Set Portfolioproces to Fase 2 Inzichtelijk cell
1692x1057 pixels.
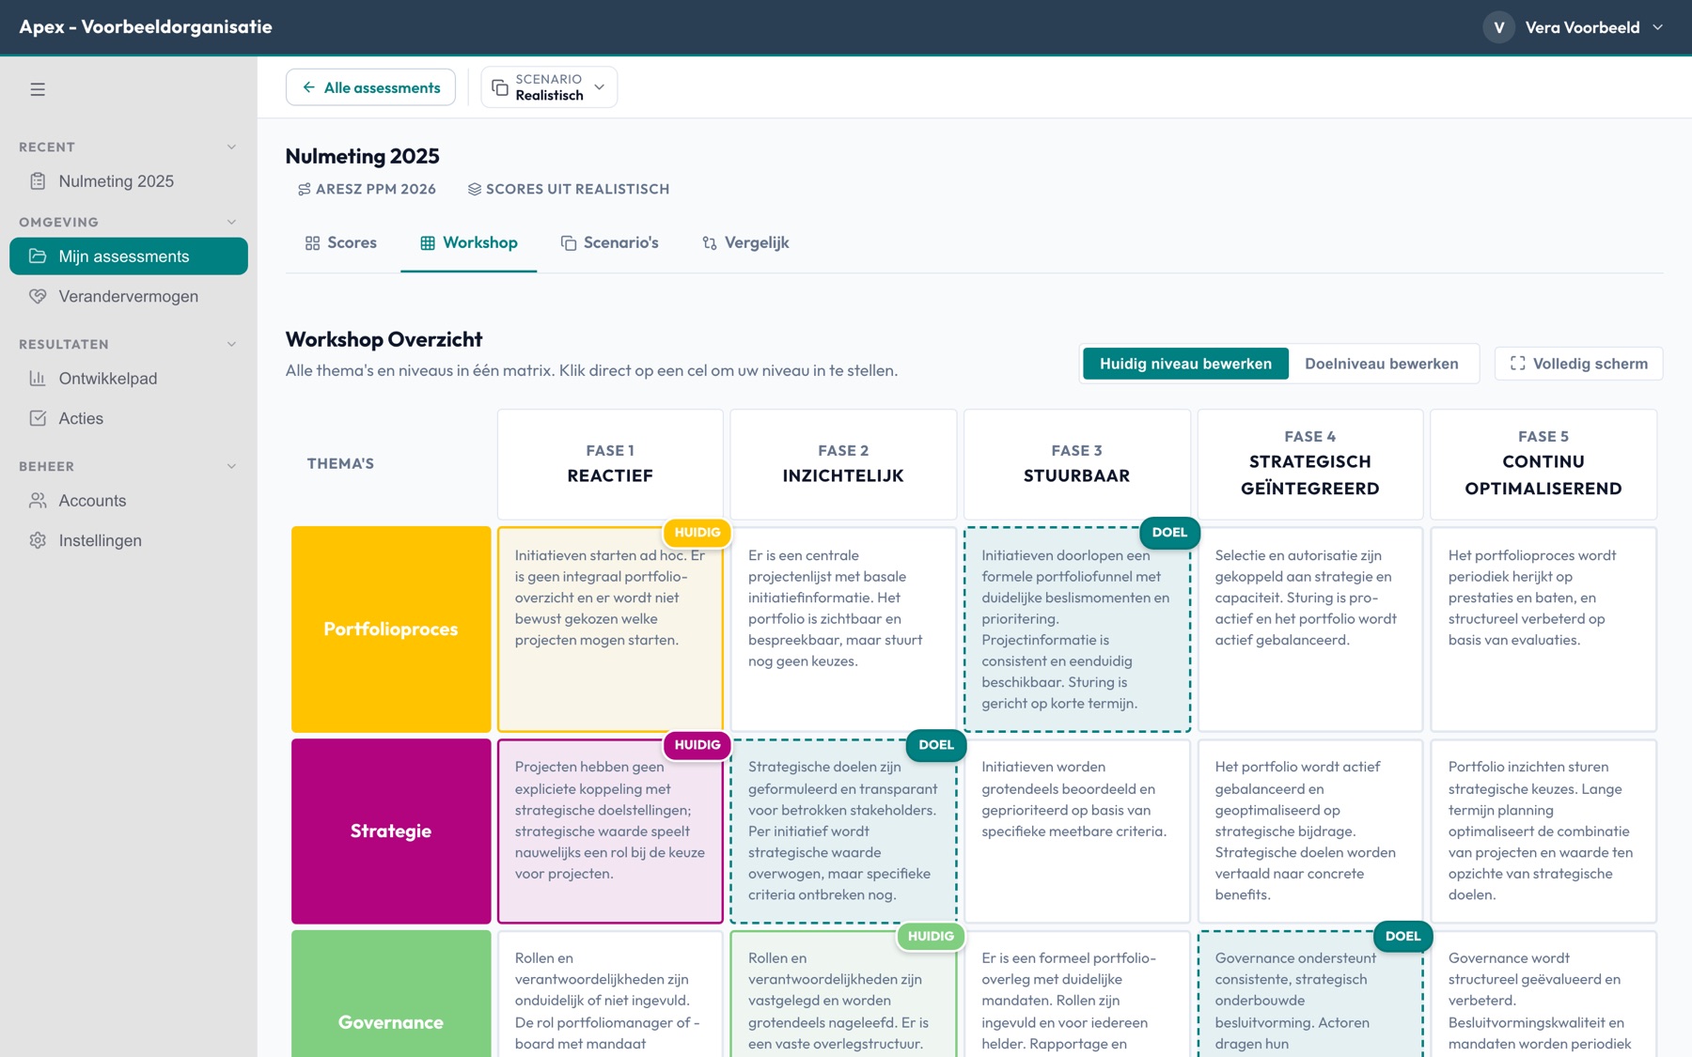coord(843,630)
